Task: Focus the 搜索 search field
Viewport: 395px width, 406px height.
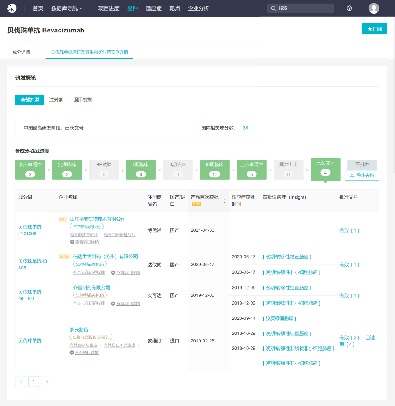Action: coord(301,8)
